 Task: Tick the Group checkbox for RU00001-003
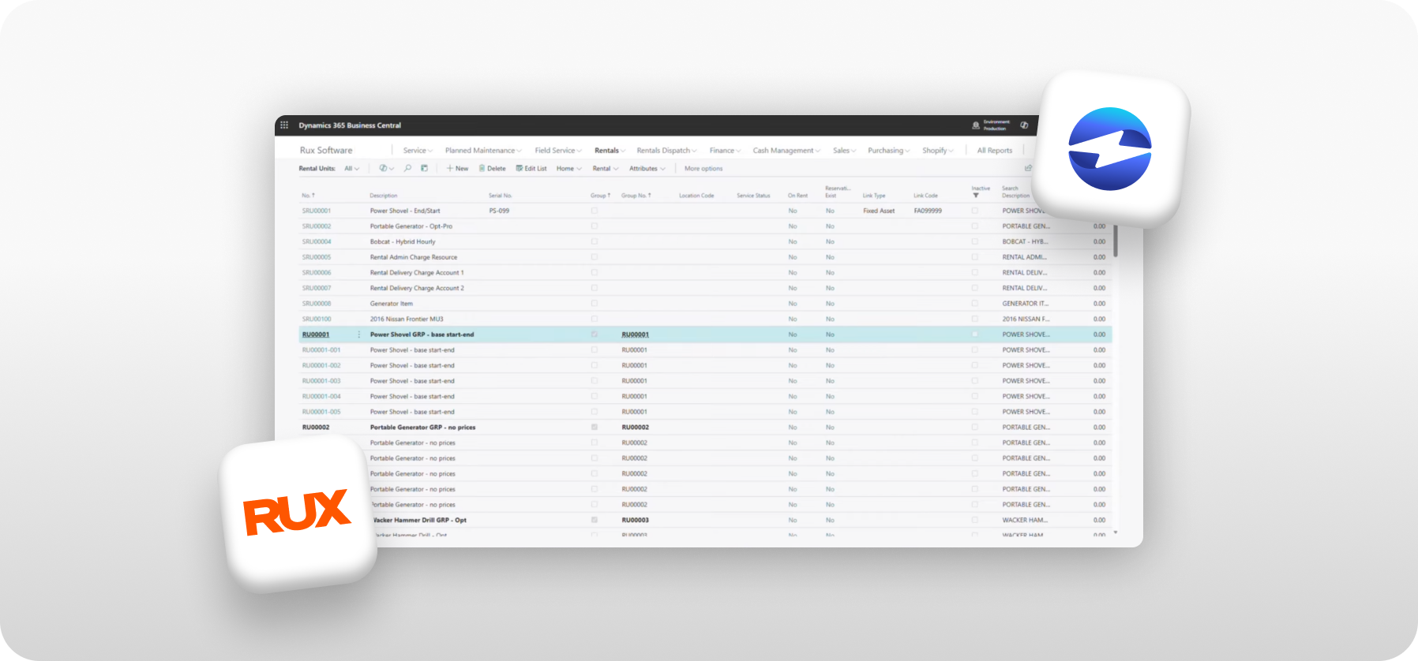coord(595,381)
